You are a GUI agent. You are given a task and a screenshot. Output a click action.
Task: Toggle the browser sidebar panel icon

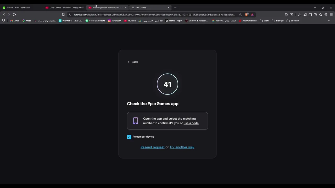[x=310, y=15]
